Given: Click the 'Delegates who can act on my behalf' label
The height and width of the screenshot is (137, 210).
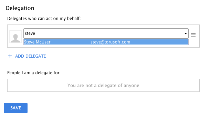Looking at the screenshot, I should [44, 19].
